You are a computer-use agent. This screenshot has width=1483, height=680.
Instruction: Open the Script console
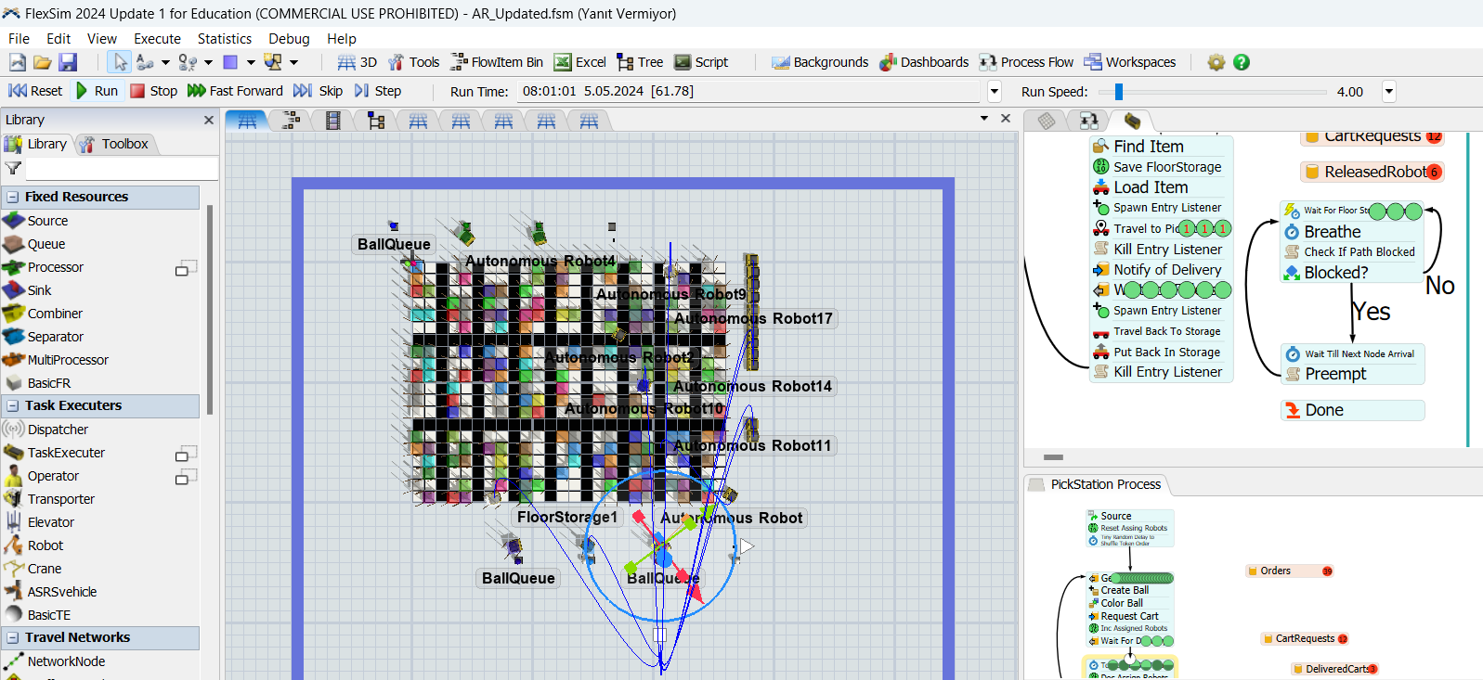pos(701,62)
